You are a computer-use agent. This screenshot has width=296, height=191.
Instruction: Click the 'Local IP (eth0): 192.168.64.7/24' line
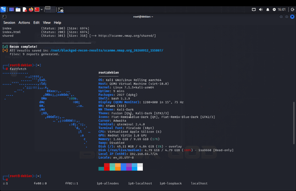coord(128,154)
